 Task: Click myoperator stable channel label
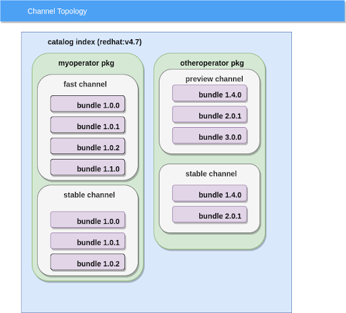[x=89, y=195]
